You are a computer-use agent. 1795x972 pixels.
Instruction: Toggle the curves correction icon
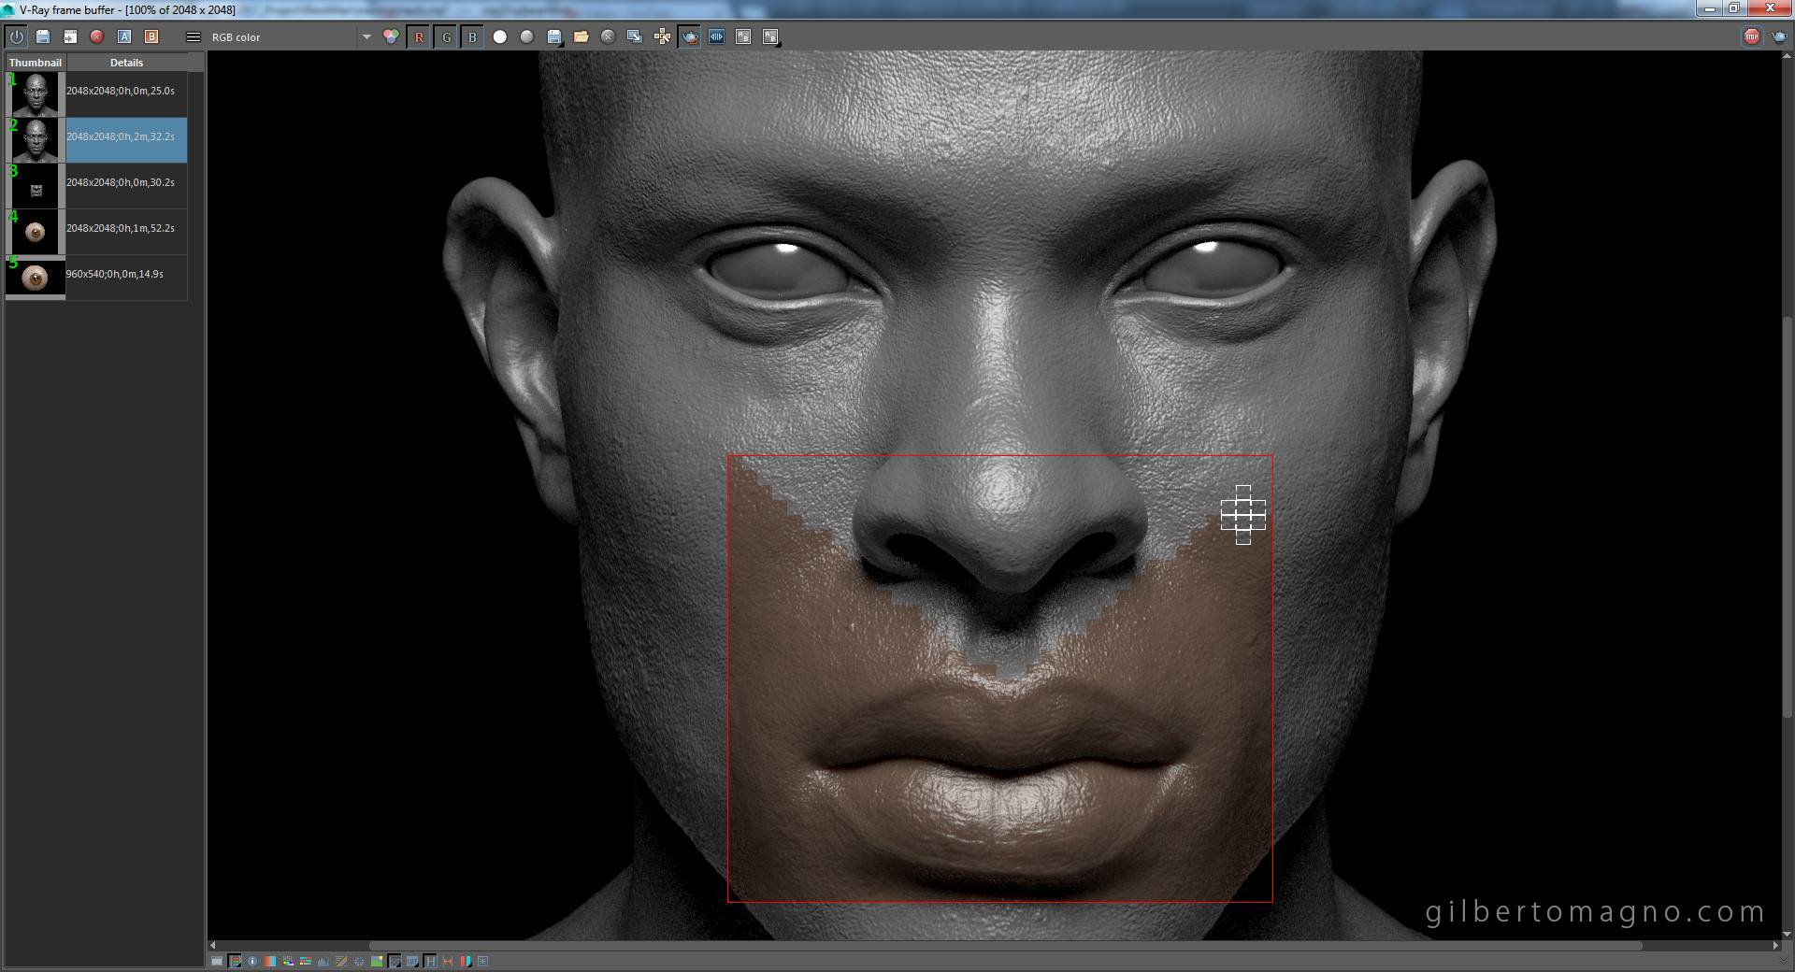(341, 961)
